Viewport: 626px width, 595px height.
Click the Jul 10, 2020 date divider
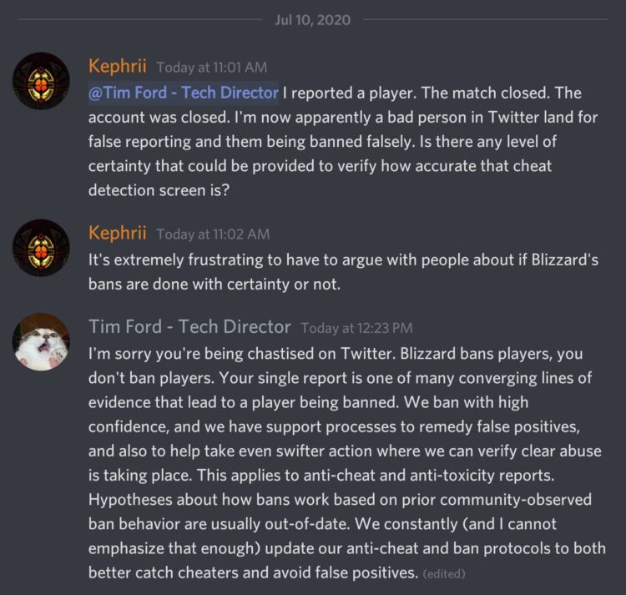click(x=312, y=19)
